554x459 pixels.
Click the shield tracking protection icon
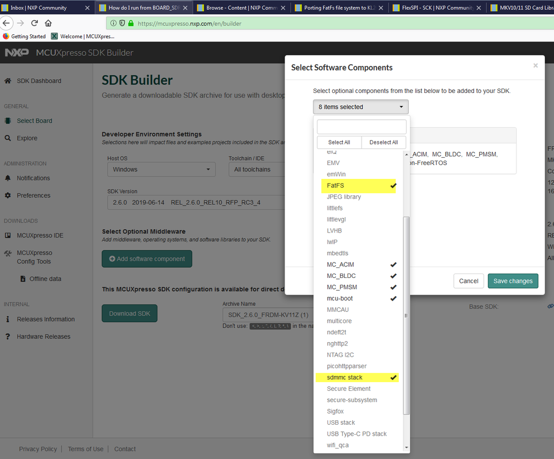pos(122,23)
